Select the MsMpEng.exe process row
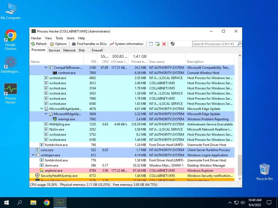The height and width of the screenshot is (208, 278). pos(132,124)
